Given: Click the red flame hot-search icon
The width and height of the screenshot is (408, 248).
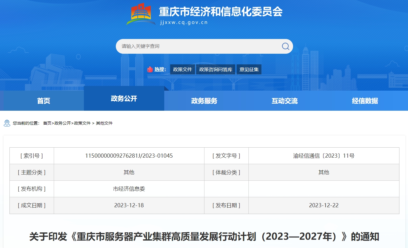Looking at the screenshot, I should click(x=150, y=69).
